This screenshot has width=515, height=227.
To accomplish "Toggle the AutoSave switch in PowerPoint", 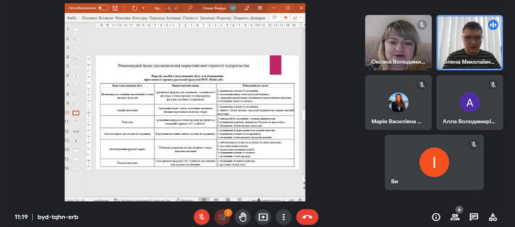I will click(103, 8).
